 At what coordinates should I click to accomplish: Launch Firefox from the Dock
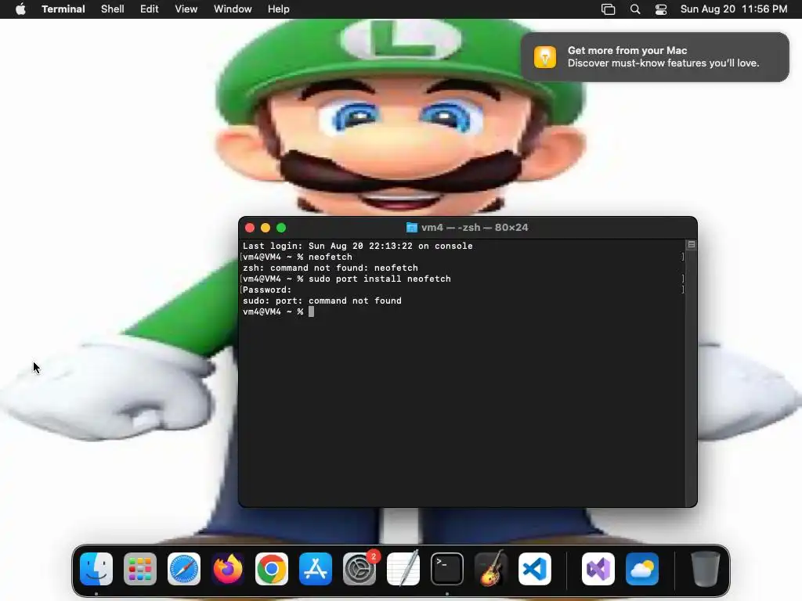coord(228,569)
